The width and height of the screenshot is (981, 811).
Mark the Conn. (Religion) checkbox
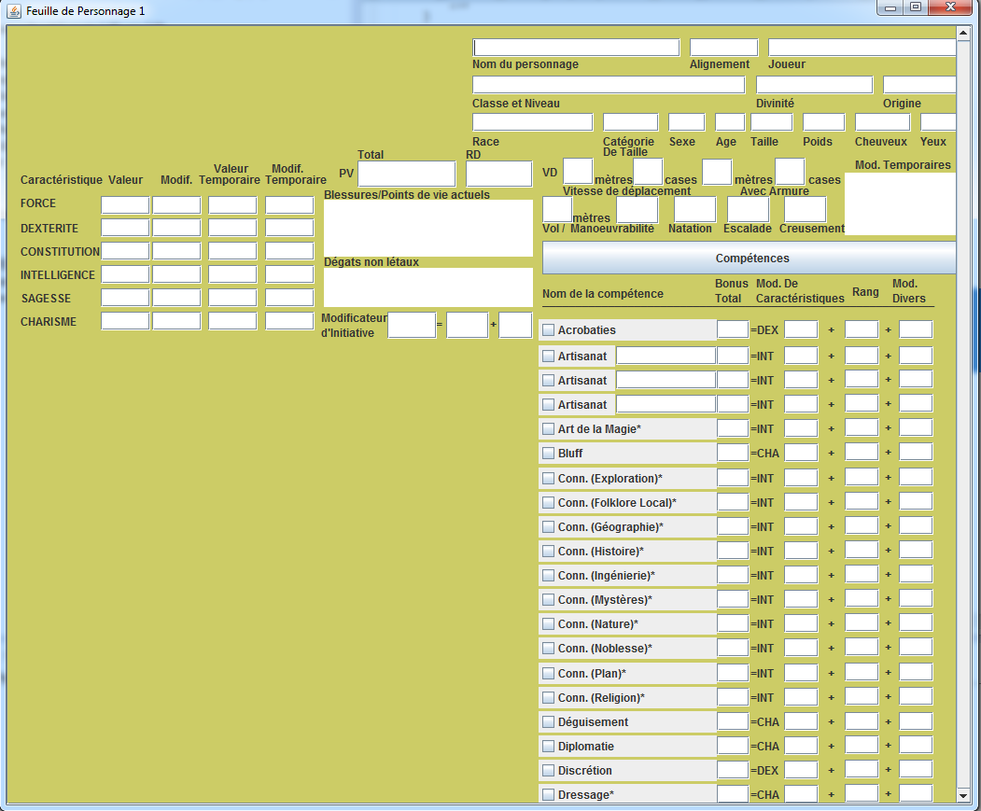(549, 698)
